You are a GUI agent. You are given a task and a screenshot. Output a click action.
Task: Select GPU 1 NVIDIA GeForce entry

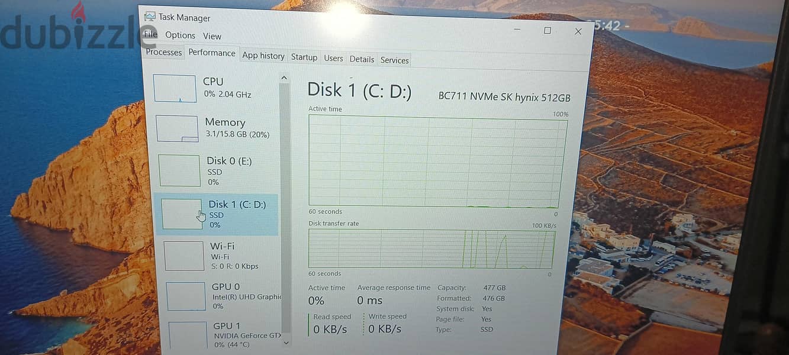pos(224,334)
